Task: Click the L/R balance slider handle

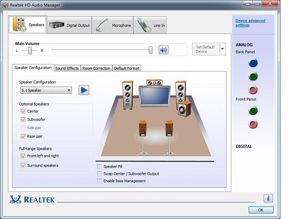Action: [30, 51]
